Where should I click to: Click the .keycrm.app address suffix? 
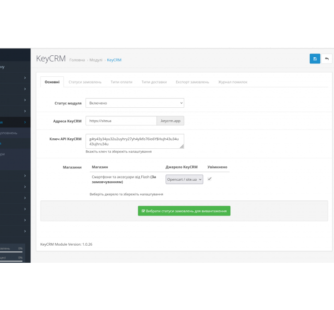(x=170, y=121)
